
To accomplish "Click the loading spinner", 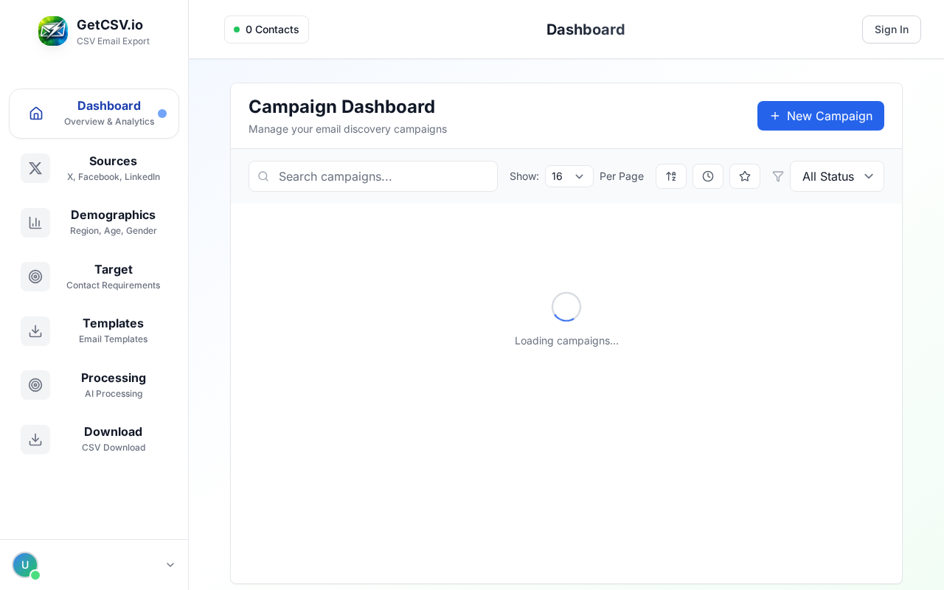I will tap(566, 307).
